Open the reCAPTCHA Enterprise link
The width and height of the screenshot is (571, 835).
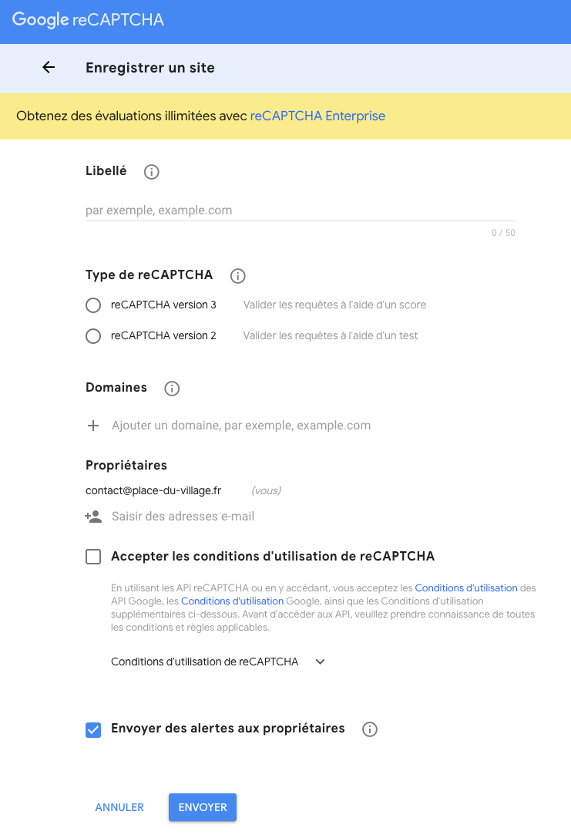(317, 116)
